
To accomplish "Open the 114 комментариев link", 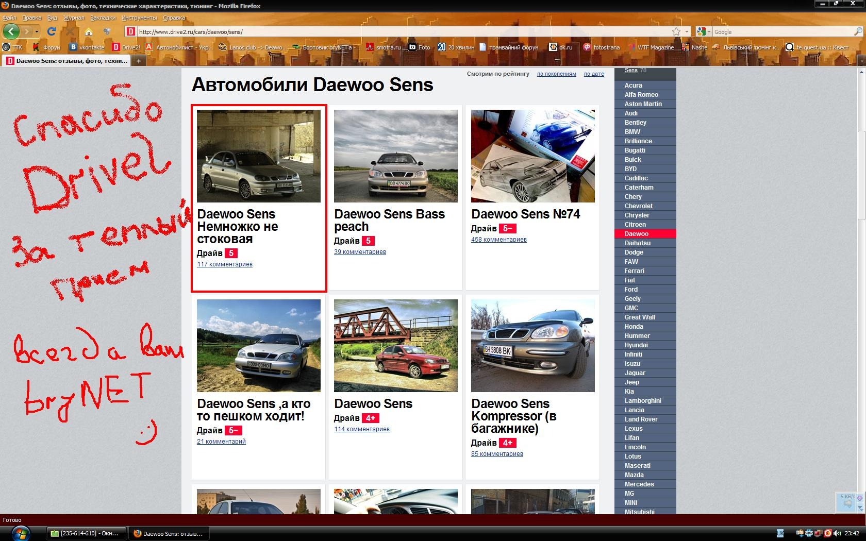I will pyautogui.click(x=362, y=429).
